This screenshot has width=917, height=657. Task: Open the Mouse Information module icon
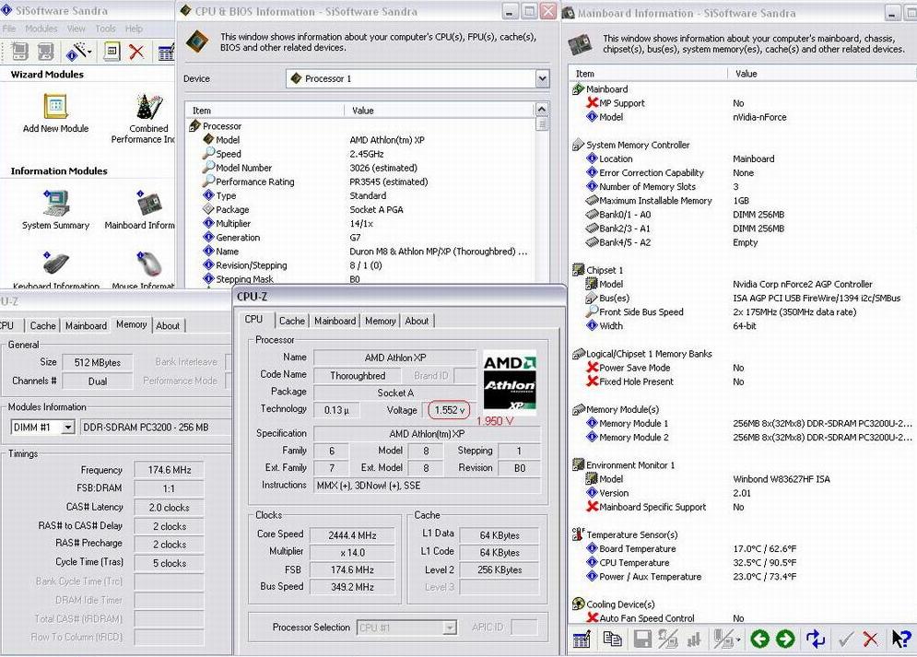point(148,264)
